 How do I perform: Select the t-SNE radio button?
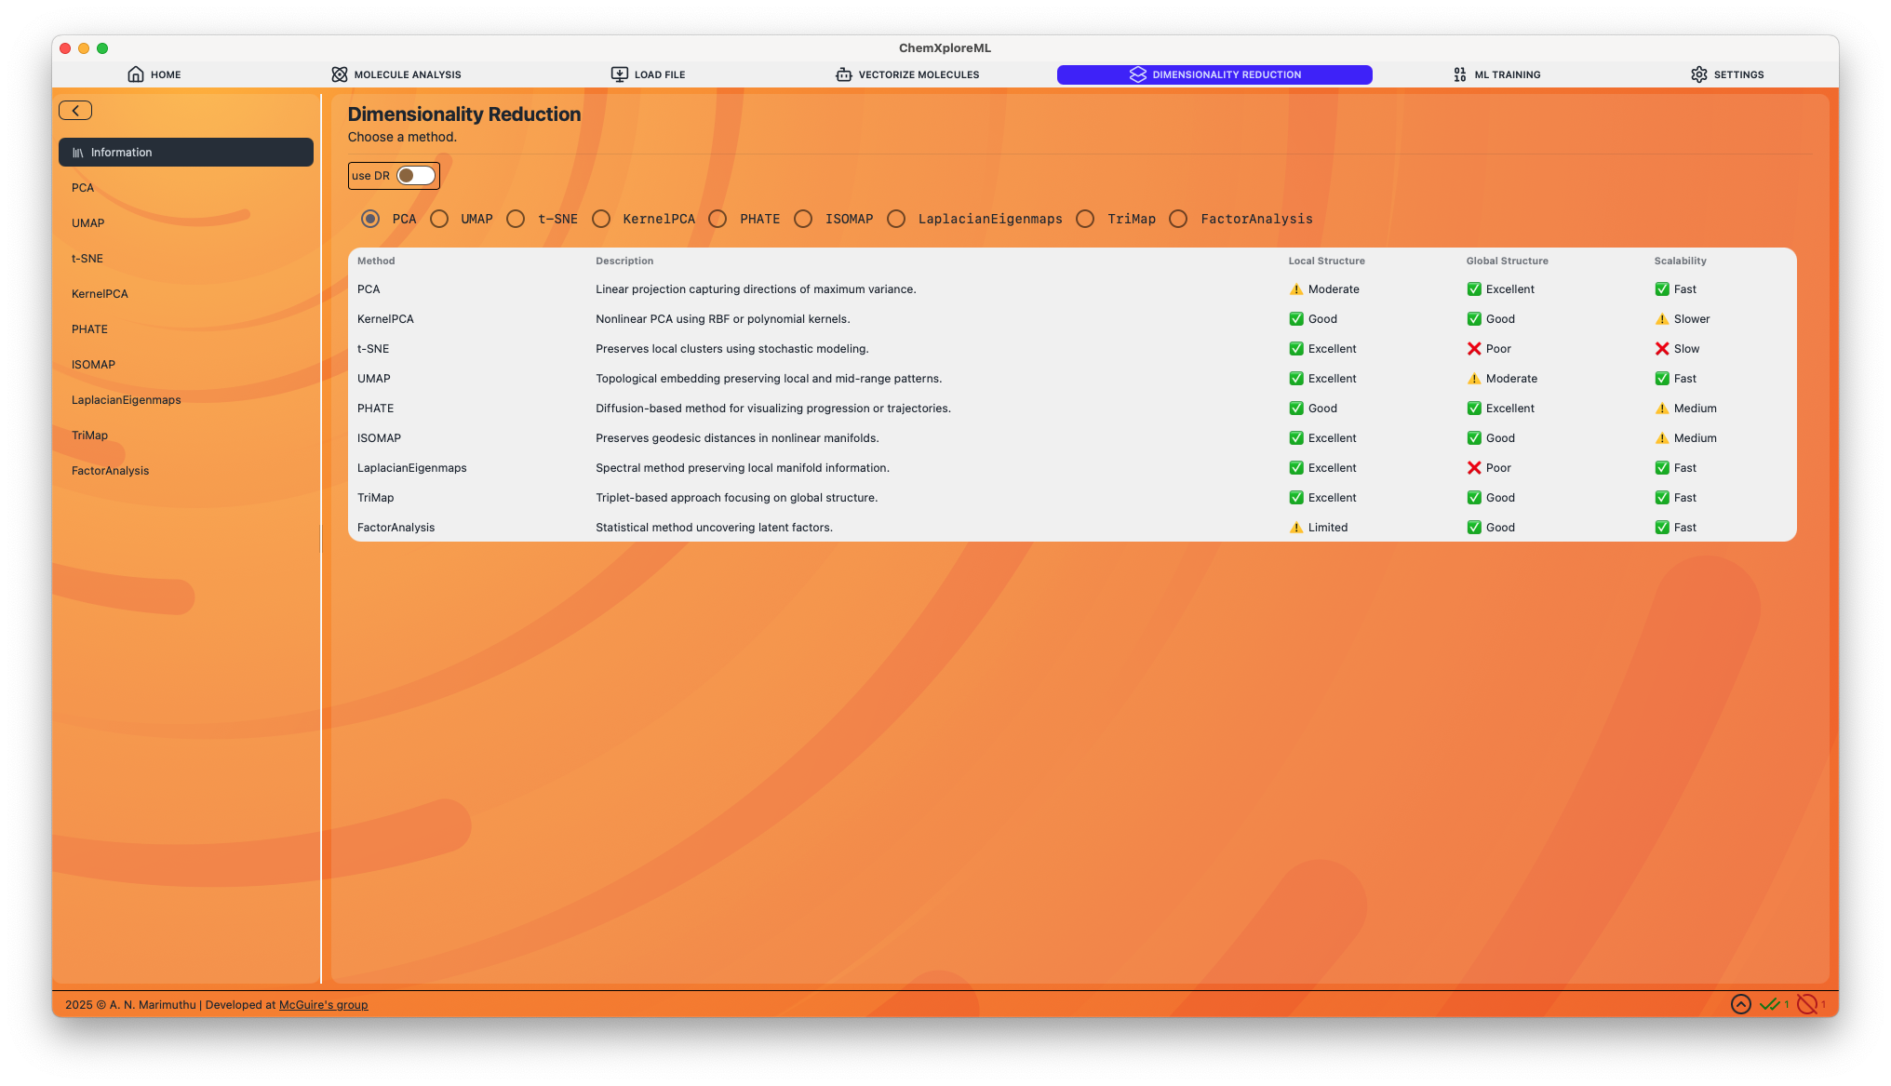coord(516,219)
